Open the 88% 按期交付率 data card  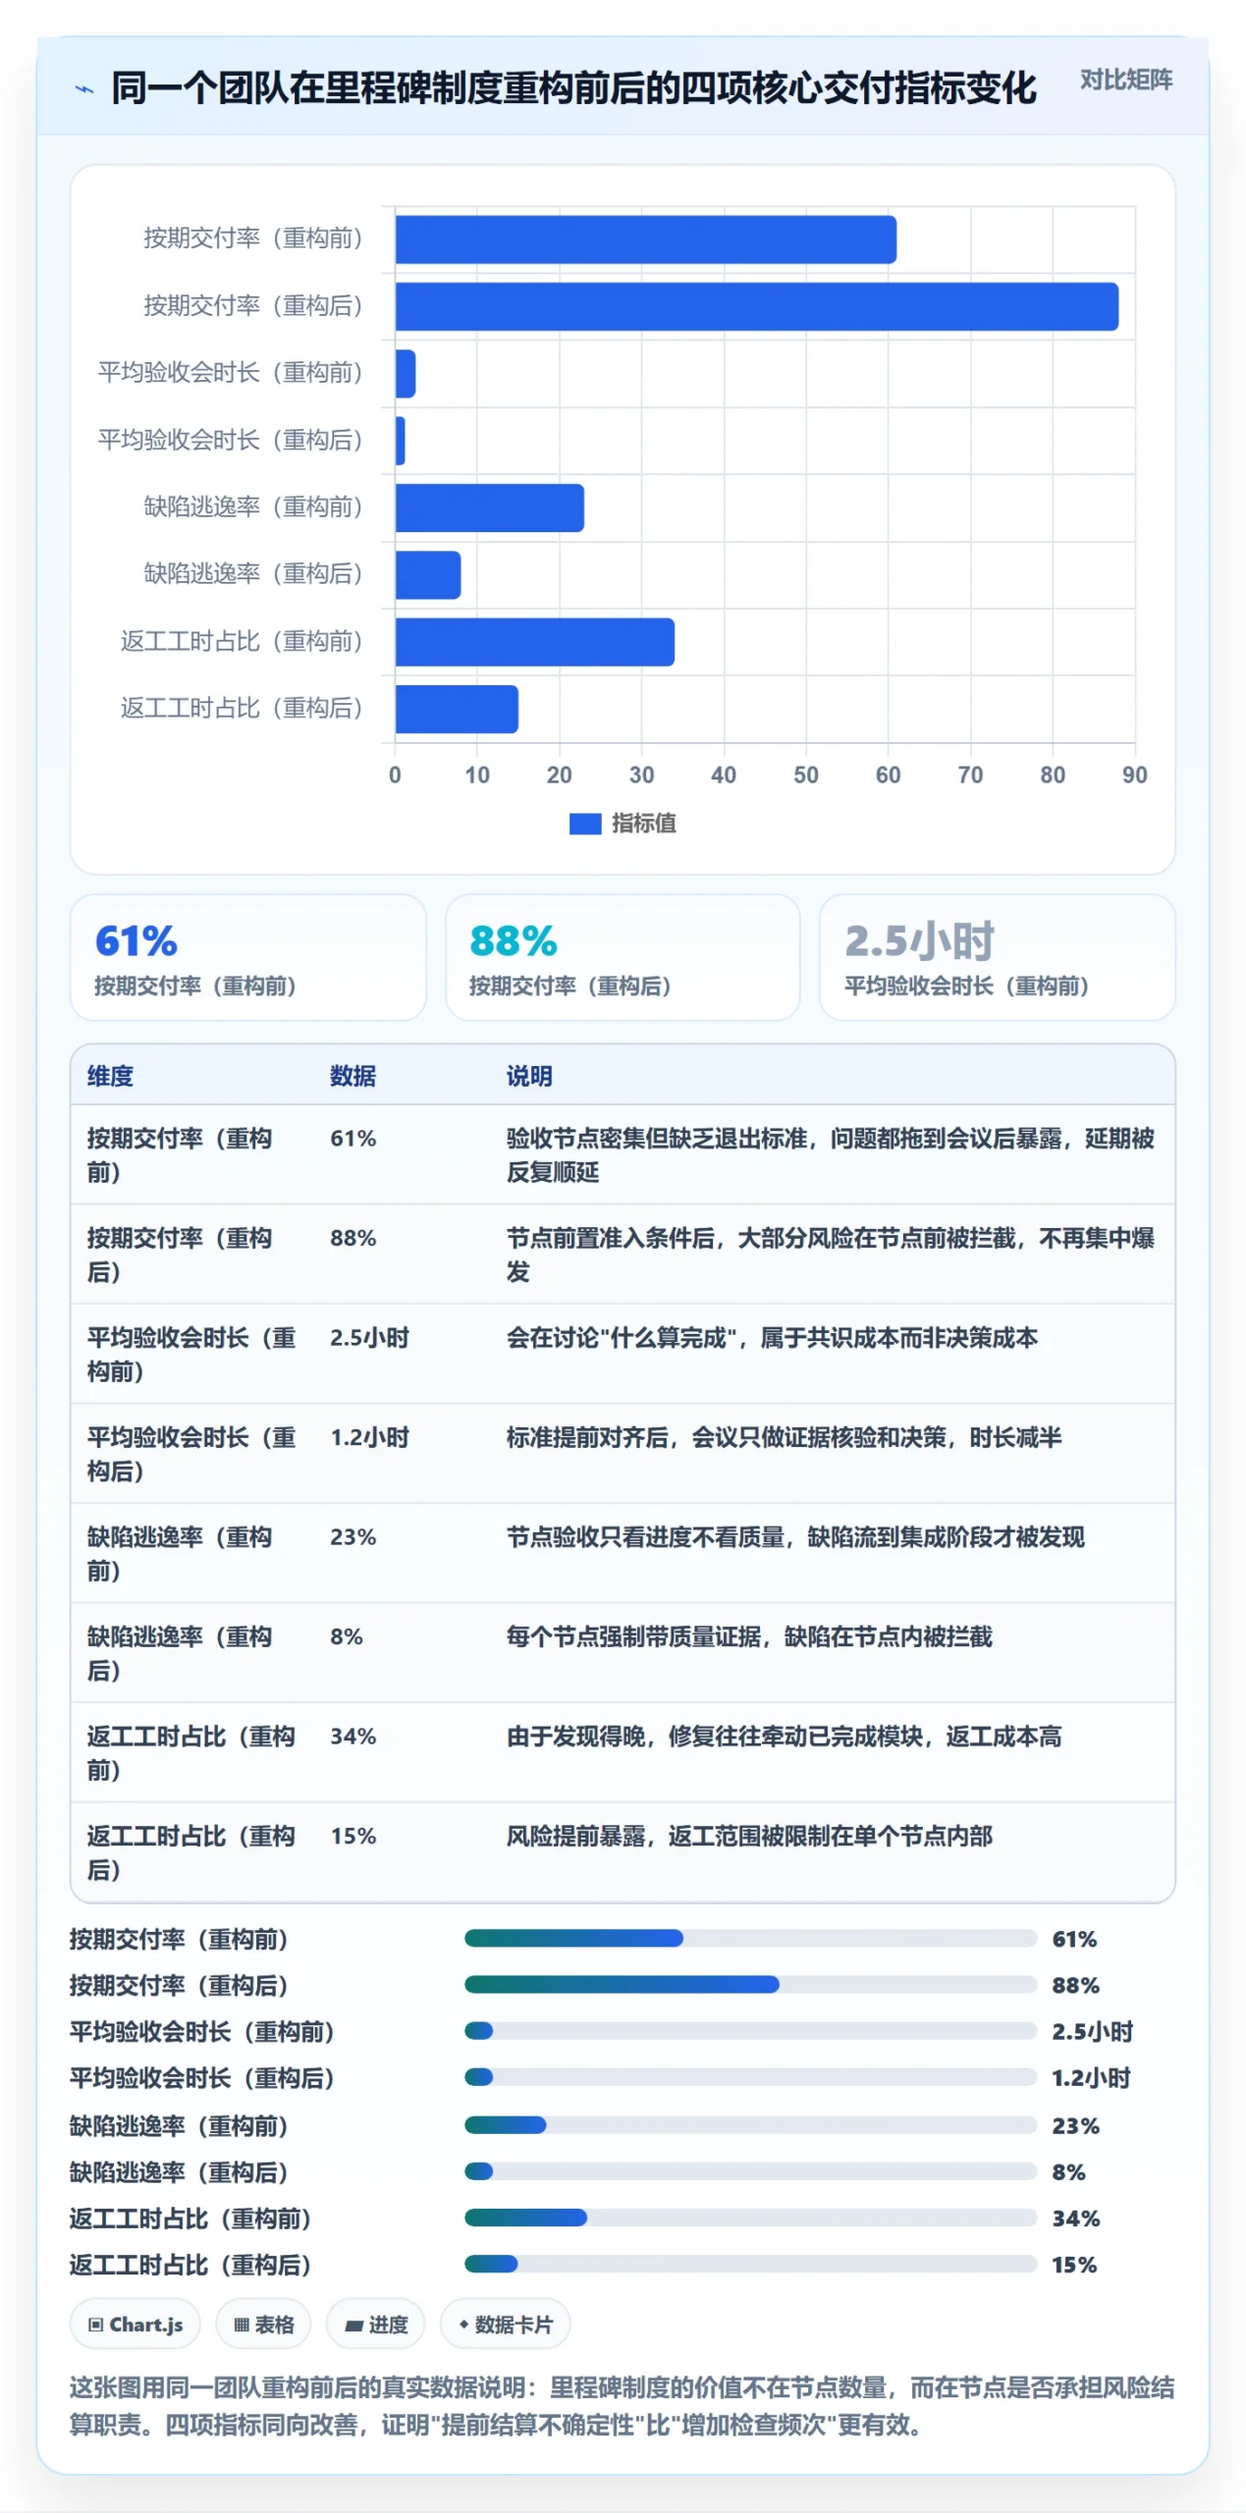pyautogui.click(x=623, y=957)
